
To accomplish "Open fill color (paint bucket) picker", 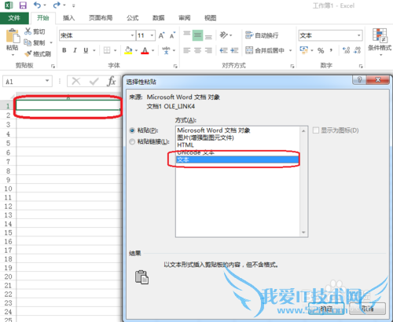I will click(128, 50).
